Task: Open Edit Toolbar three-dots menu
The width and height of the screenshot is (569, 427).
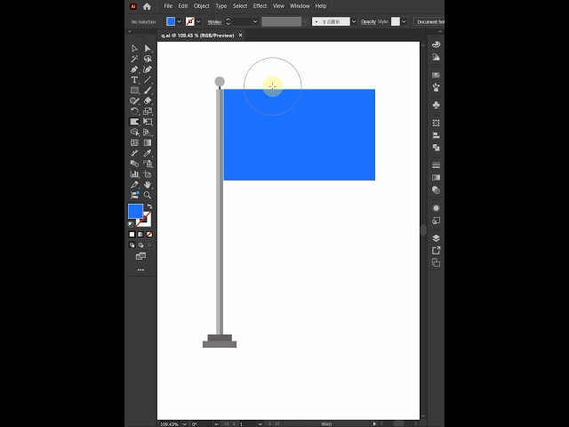Action: 140,270
